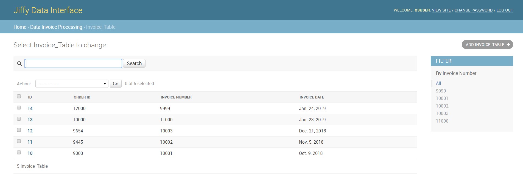This screenshot has height=174, width=523.
Task: Click the search magnifier icon
Action: 19,63
